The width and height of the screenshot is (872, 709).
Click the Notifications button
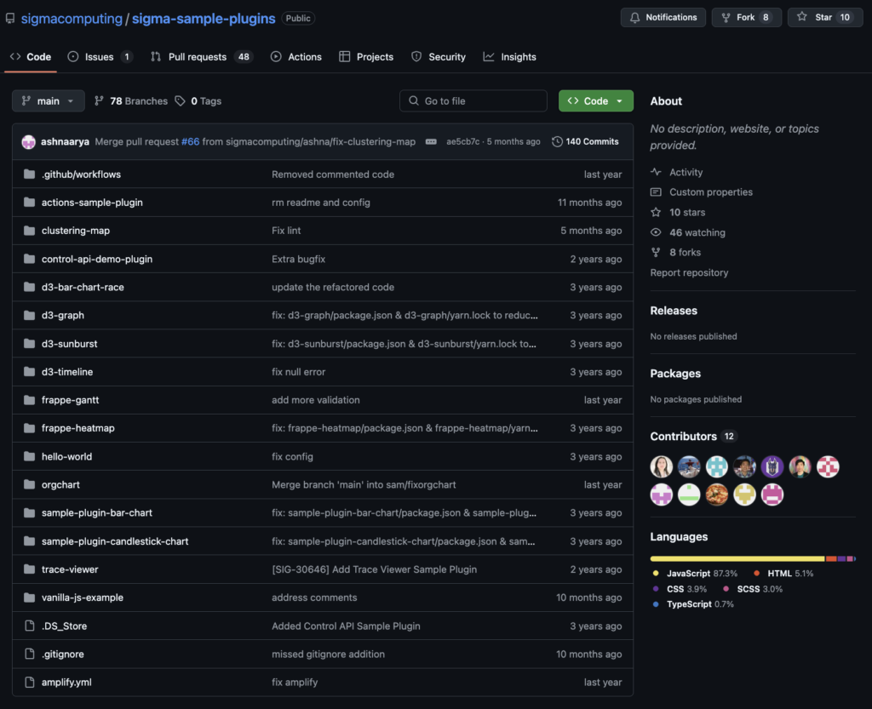[663, 17]
